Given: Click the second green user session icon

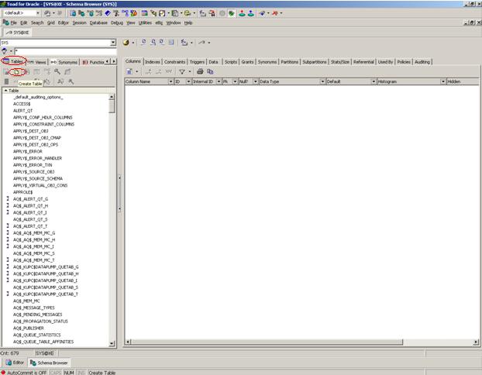Looking at the screenshot, I should point(251,13).
